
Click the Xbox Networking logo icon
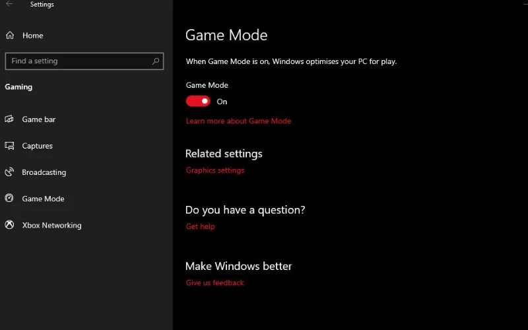tap(9, 224)
